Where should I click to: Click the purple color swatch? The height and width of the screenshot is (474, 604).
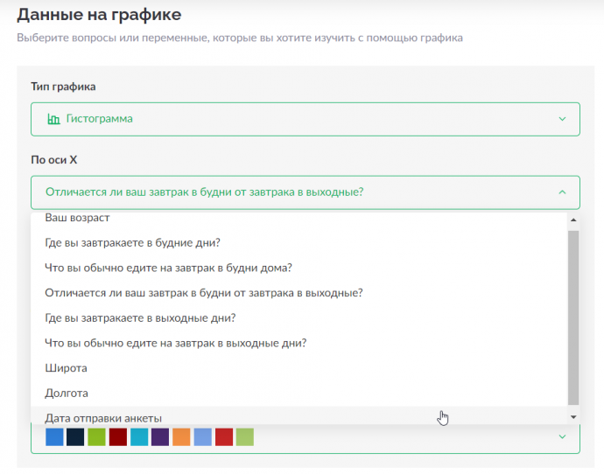tap(160, 437)
